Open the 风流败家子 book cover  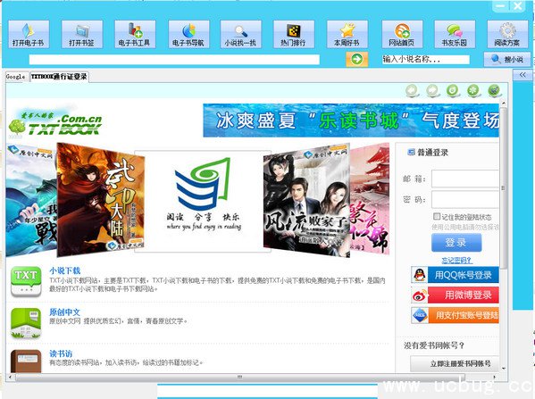click(306, 201)
